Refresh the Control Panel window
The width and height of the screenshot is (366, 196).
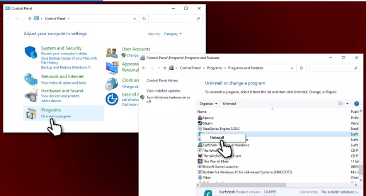(144, 18)
